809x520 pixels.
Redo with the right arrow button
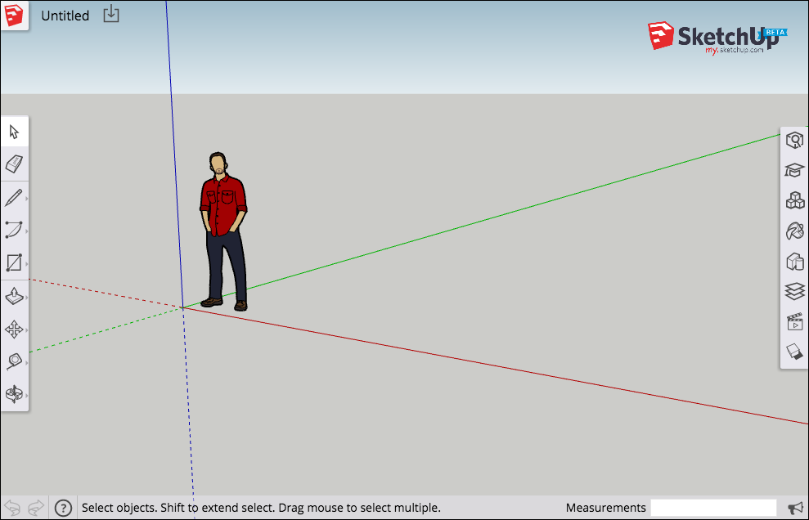coord(36,508)
